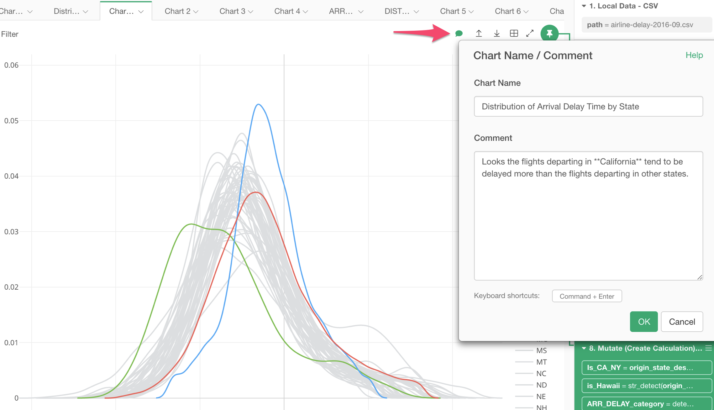Toggle NC series in legend

541,373
